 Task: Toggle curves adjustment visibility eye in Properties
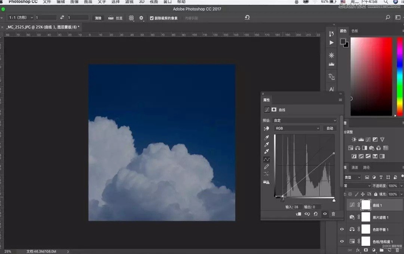325,214
